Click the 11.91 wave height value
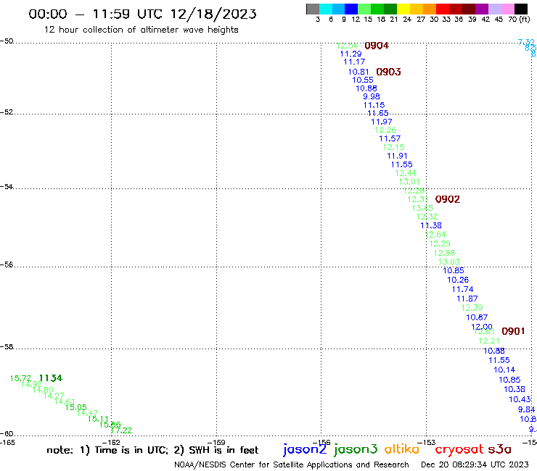Screen dimensions: 537x471 click(x=397, y=156)
